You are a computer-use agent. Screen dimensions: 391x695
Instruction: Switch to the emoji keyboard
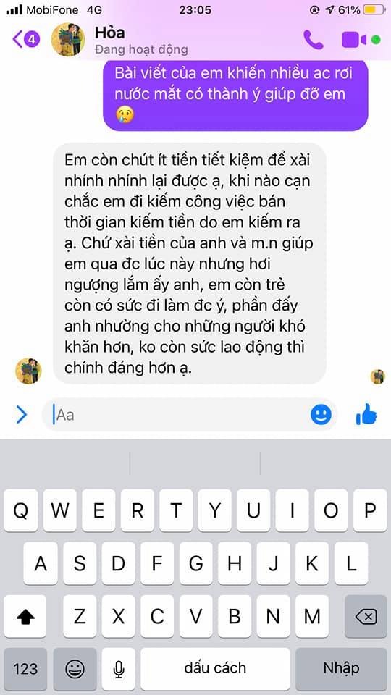tap(75, 668)
